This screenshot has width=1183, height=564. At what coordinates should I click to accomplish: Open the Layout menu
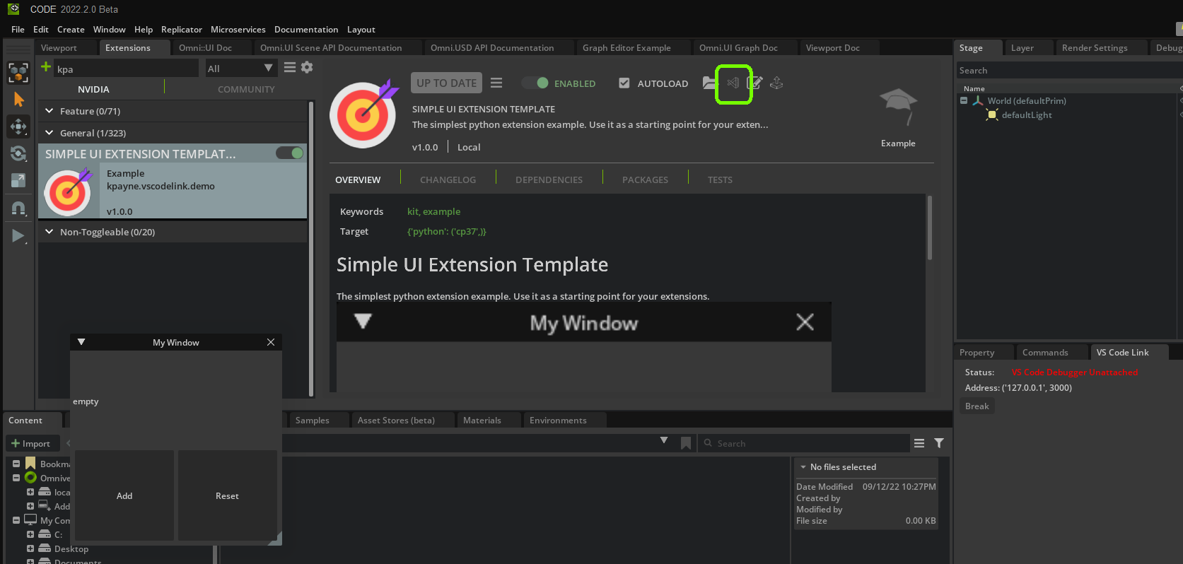tap(361, 29)
